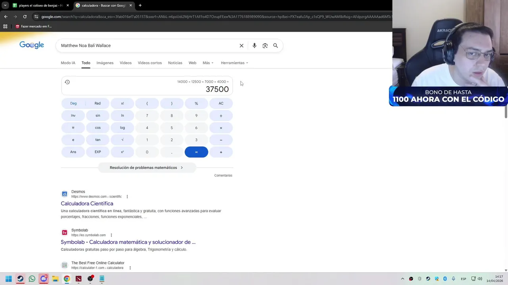Click the log function key

click(x=122, y=128)
